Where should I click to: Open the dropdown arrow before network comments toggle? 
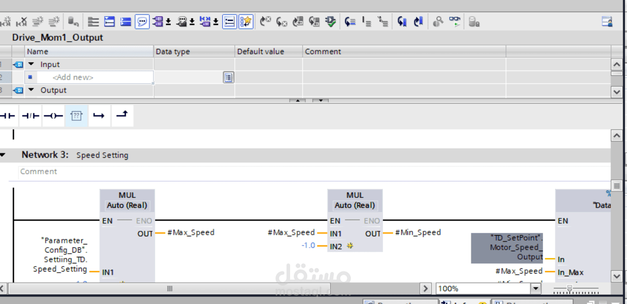215,22
